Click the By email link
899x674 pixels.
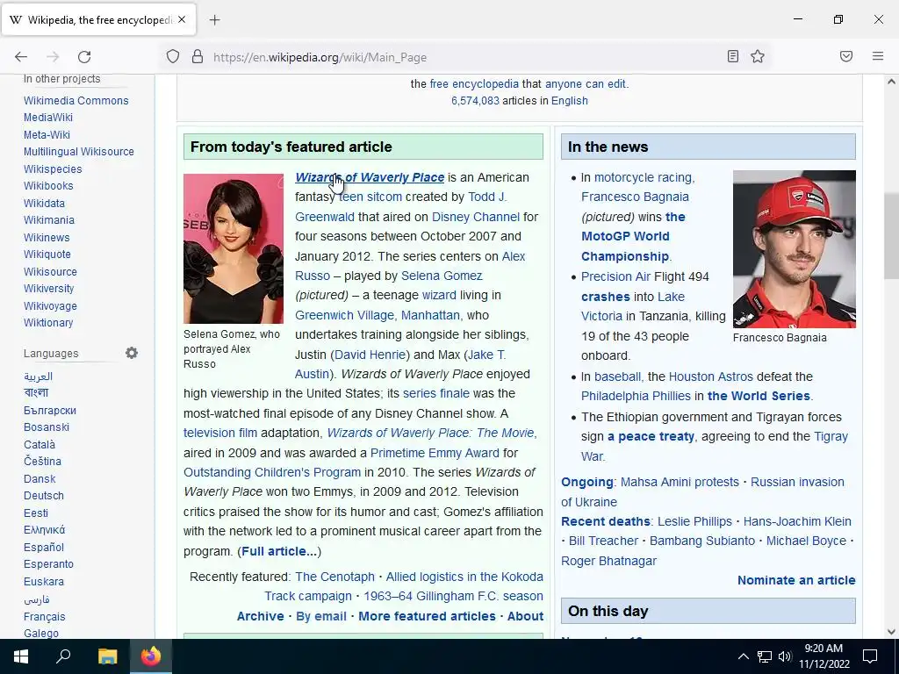pyautogui.click(x=321, y=616)
